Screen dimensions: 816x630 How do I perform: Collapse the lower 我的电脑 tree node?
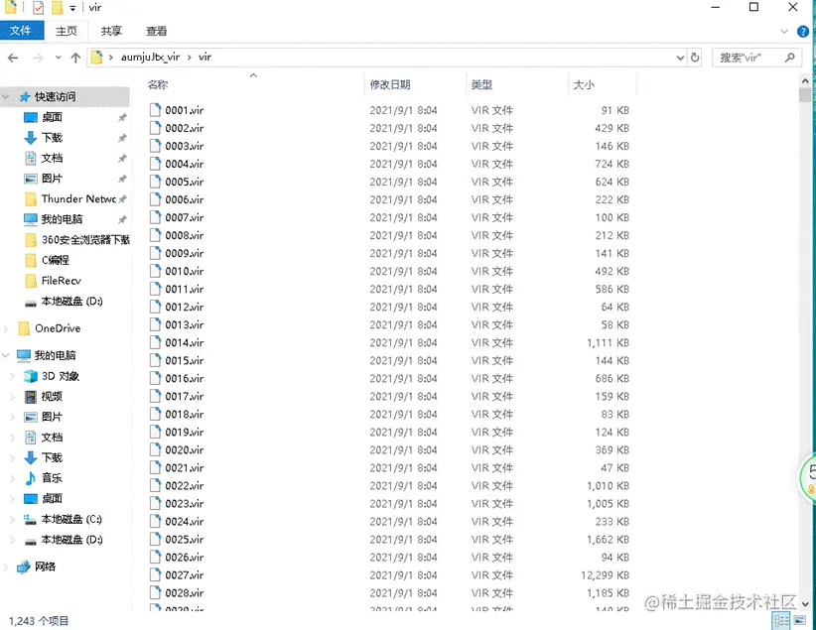[x=6, y=355]
